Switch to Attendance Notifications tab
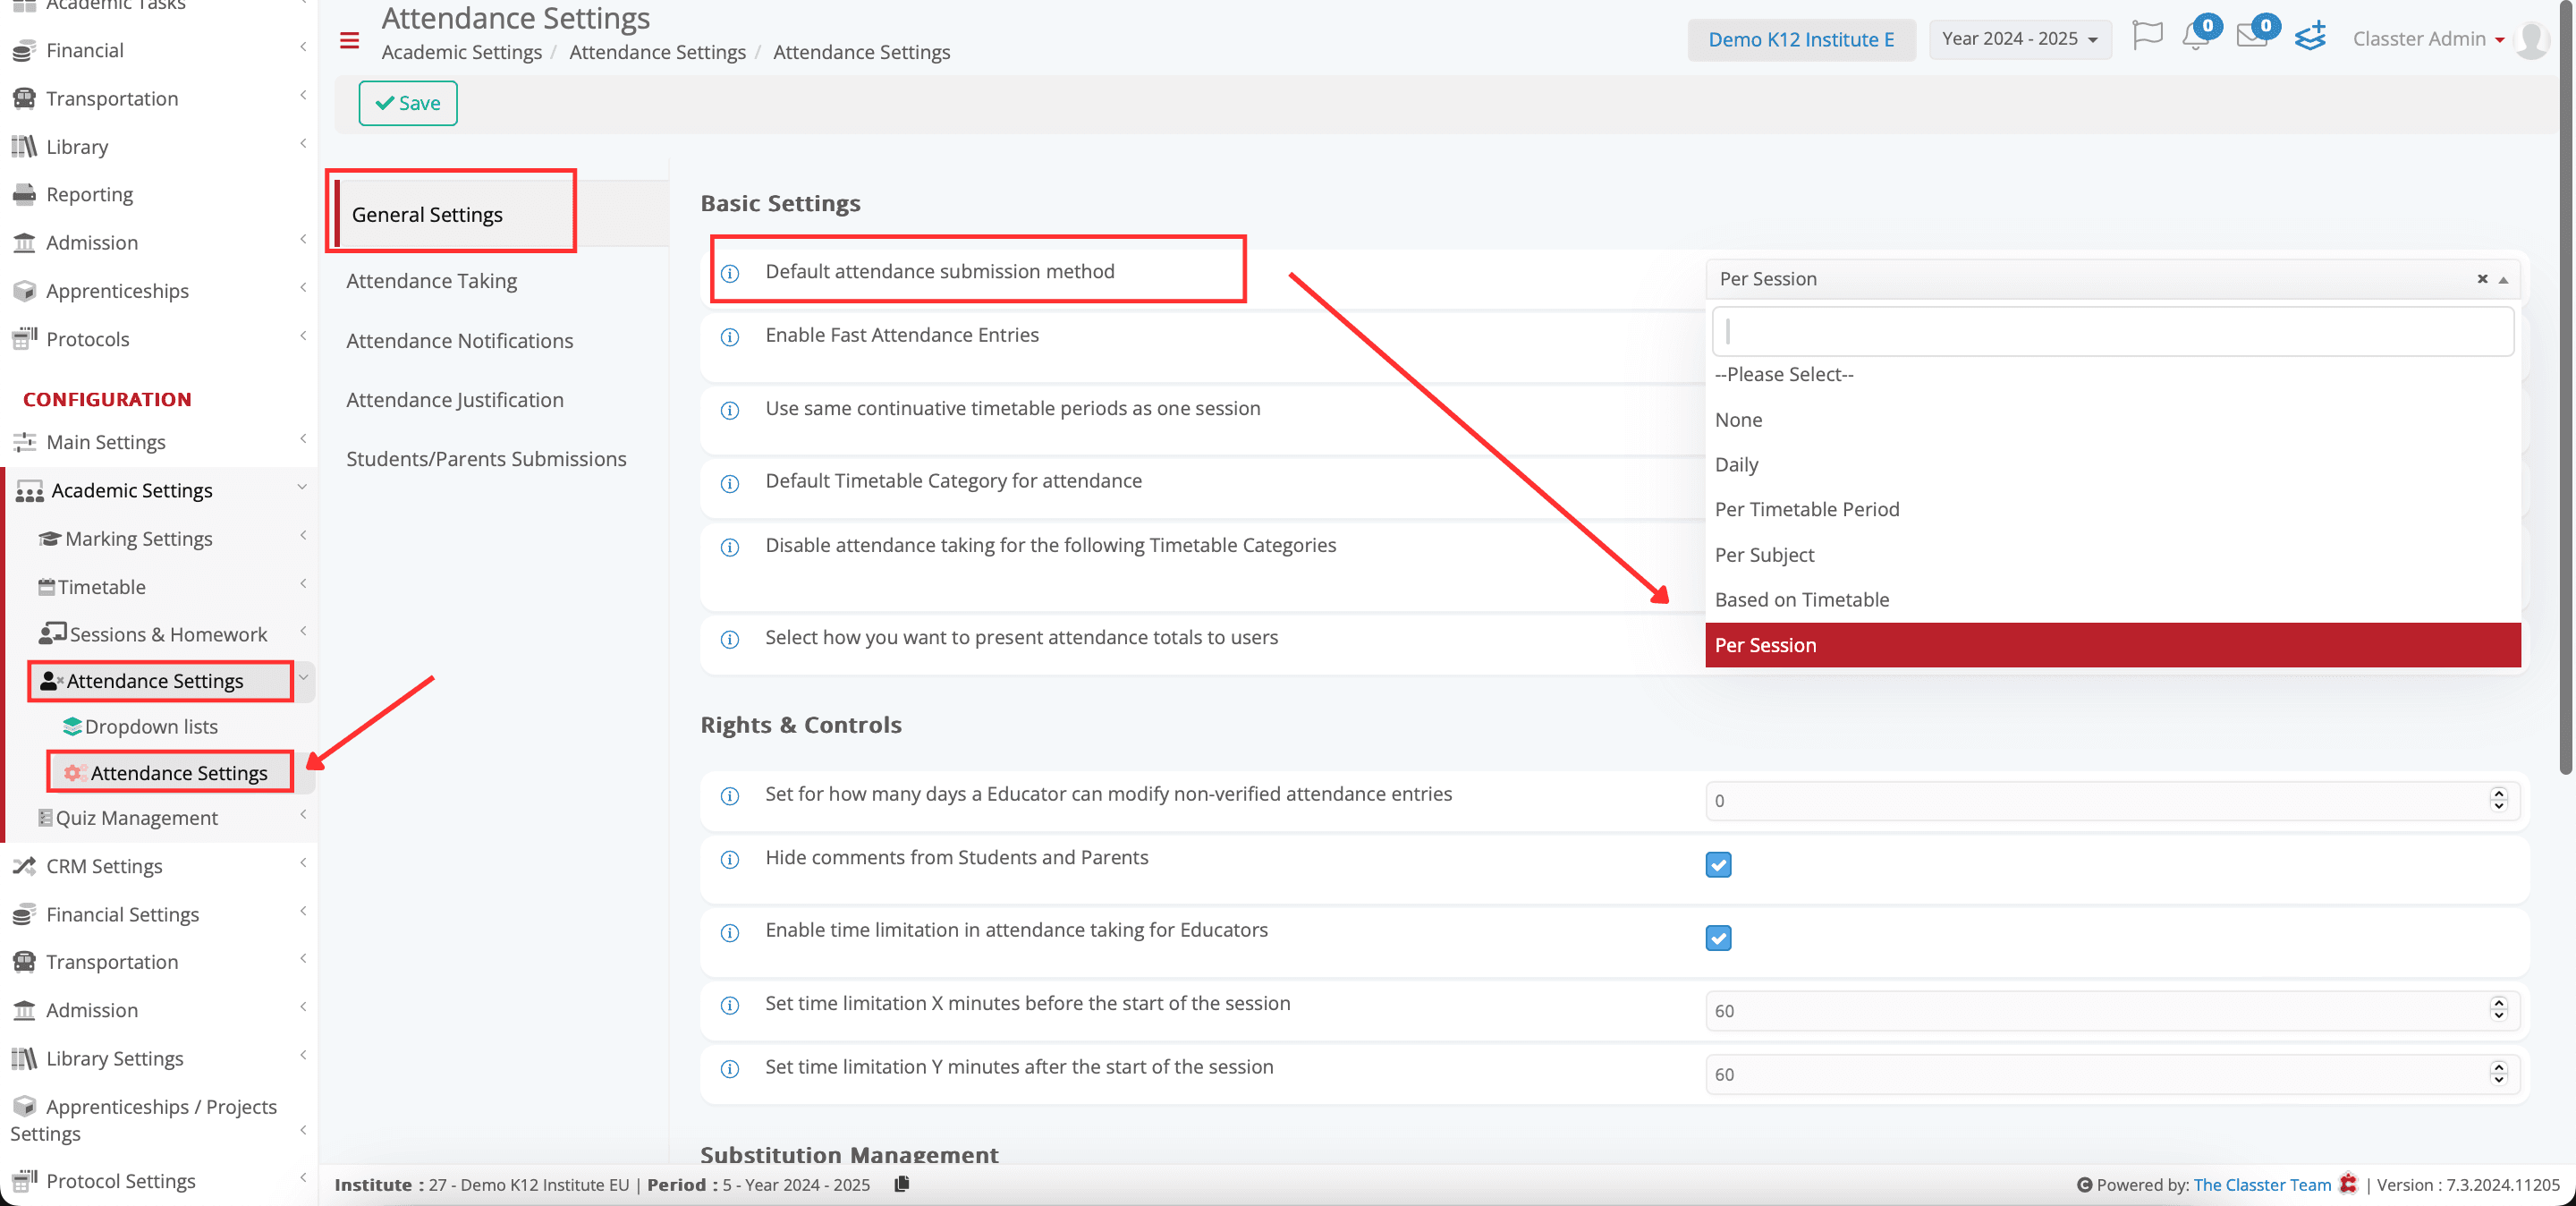The image size is (2576, 1206). [x=459, y=340]
